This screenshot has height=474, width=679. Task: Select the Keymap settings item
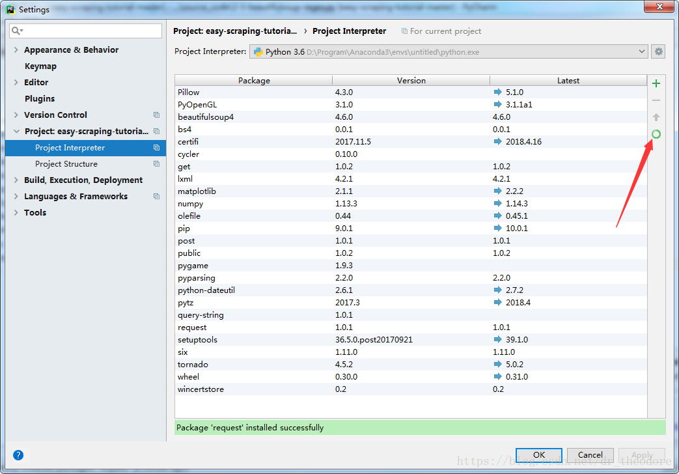pyautogui.click(x=40, y=66)
